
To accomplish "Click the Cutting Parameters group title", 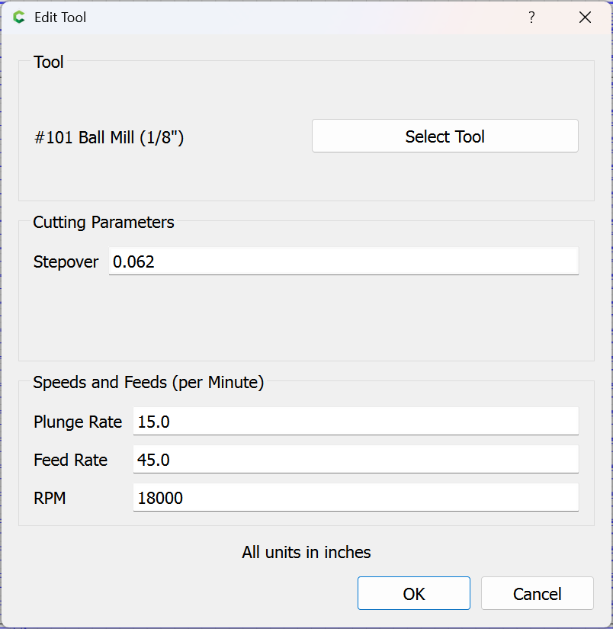I will tap(104, 222).
